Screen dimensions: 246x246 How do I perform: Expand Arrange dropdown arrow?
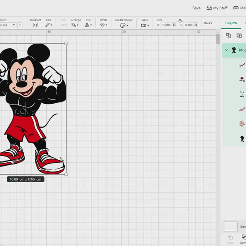pos(78,25)
